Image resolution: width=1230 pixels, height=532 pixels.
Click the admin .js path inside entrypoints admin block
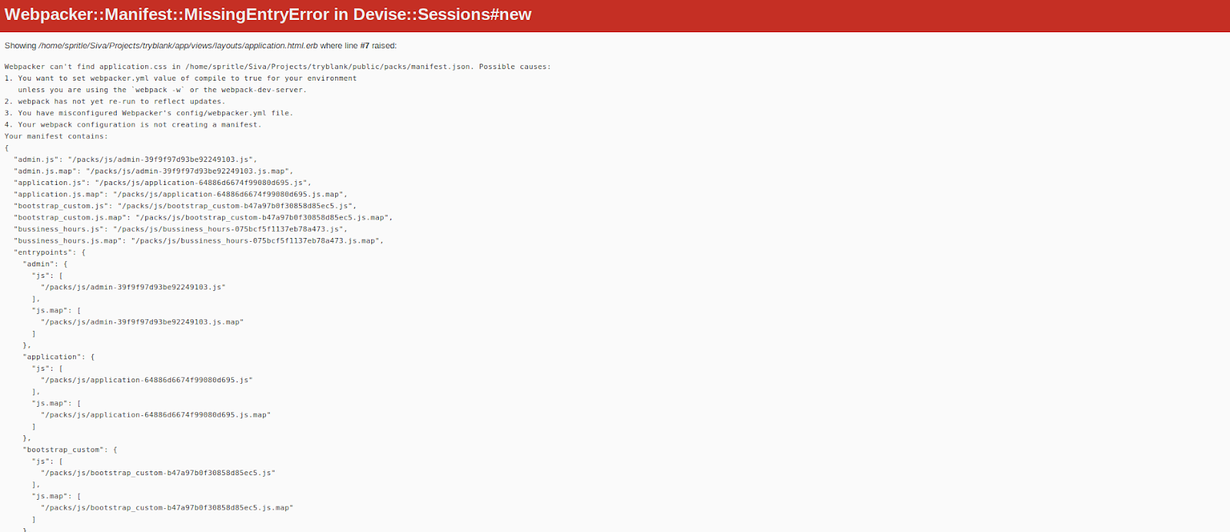coord(133,287)
